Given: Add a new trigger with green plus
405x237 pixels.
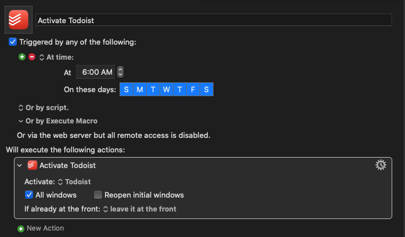Looking at the screenshot, I should click(22, 57).
